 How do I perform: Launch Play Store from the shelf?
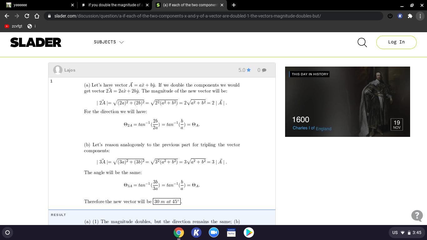pyautogui.click(x=249, y=232)
